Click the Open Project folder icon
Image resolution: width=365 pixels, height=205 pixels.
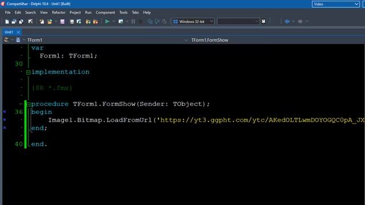point(50,22)
